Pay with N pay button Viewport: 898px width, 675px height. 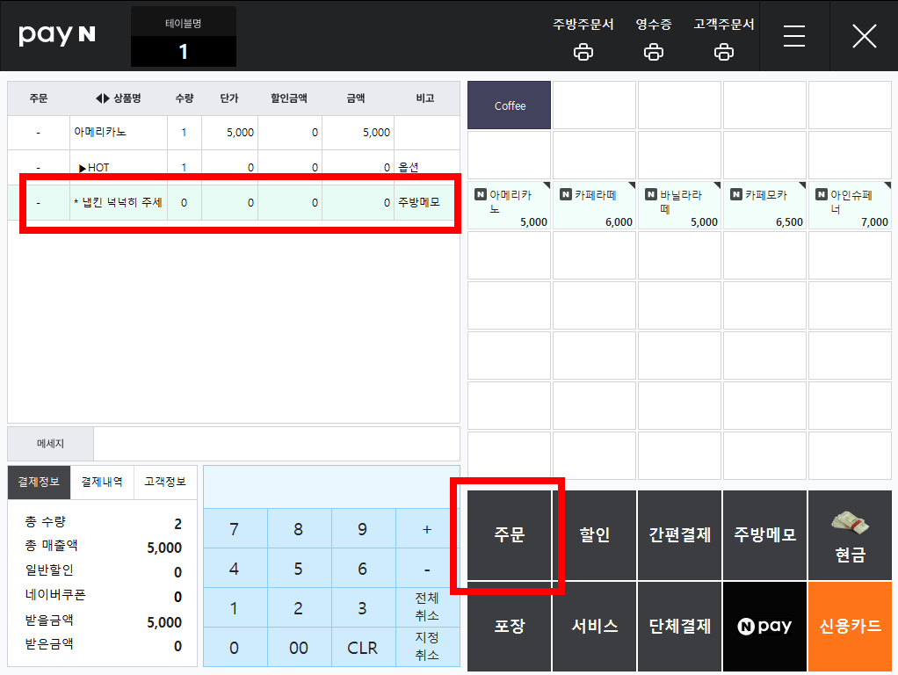(765, 627)
